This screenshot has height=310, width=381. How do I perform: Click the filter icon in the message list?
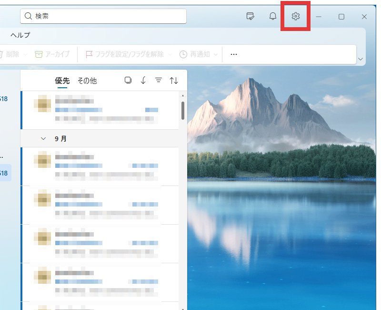coord(159,81)
